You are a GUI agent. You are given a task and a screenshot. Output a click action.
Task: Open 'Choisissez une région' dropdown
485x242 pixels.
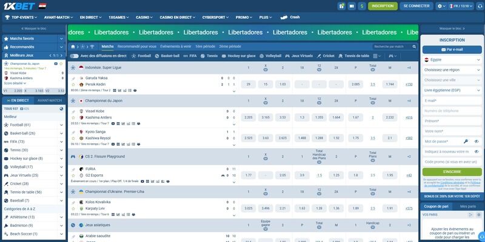452,70
